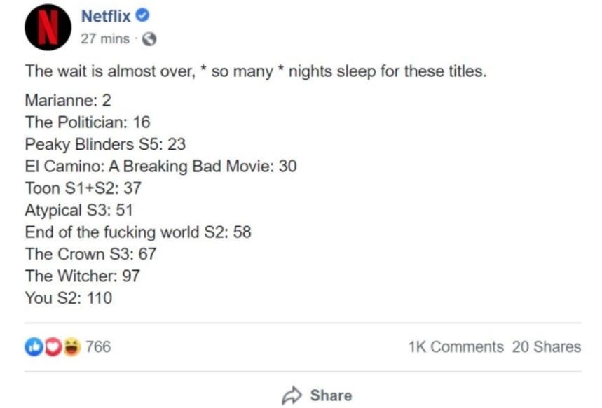Click the blue verified badge icon
Image resolution: width=602 pixels, height=408 pixels.
143,15
